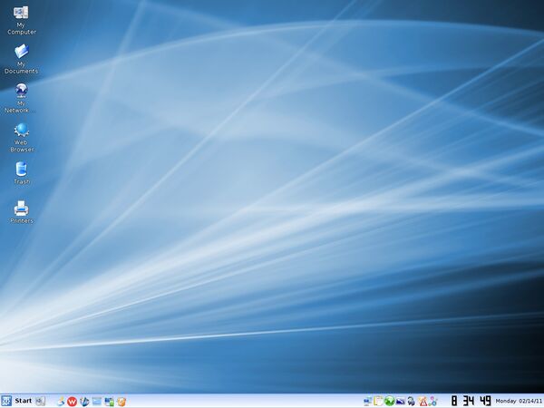Viewport: 544px width, 408px height.
Task: Click the show desktop icon beside Start
Action: (x=40, y=401)
